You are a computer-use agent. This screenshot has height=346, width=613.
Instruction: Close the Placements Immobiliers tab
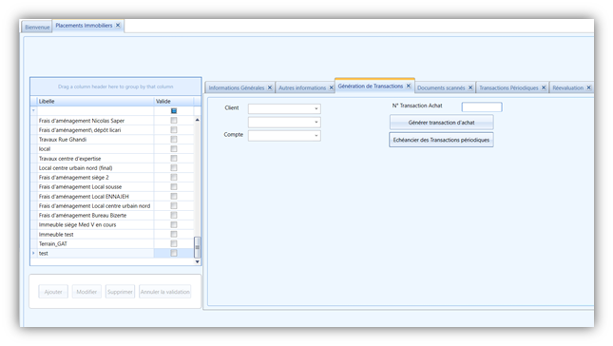point(118,26)
